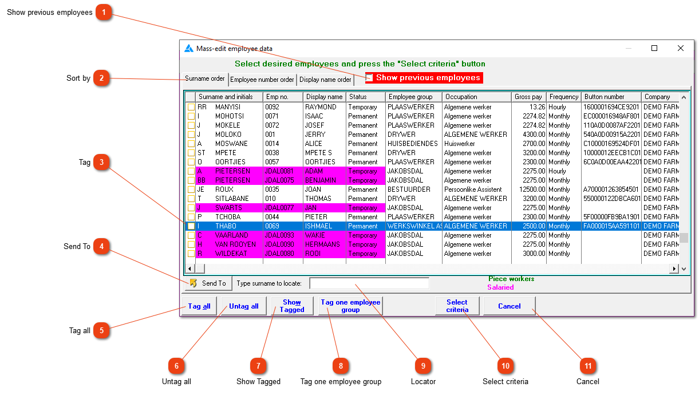
Task: Tag the checkbox for MOSWANE row
Action: [x=191, y=144]
